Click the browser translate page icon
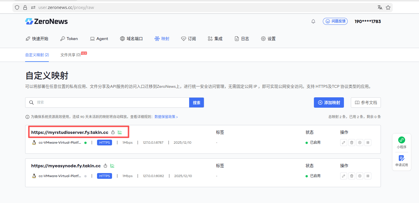This screenshot has height=203, width=419. (x=380, y=7)
